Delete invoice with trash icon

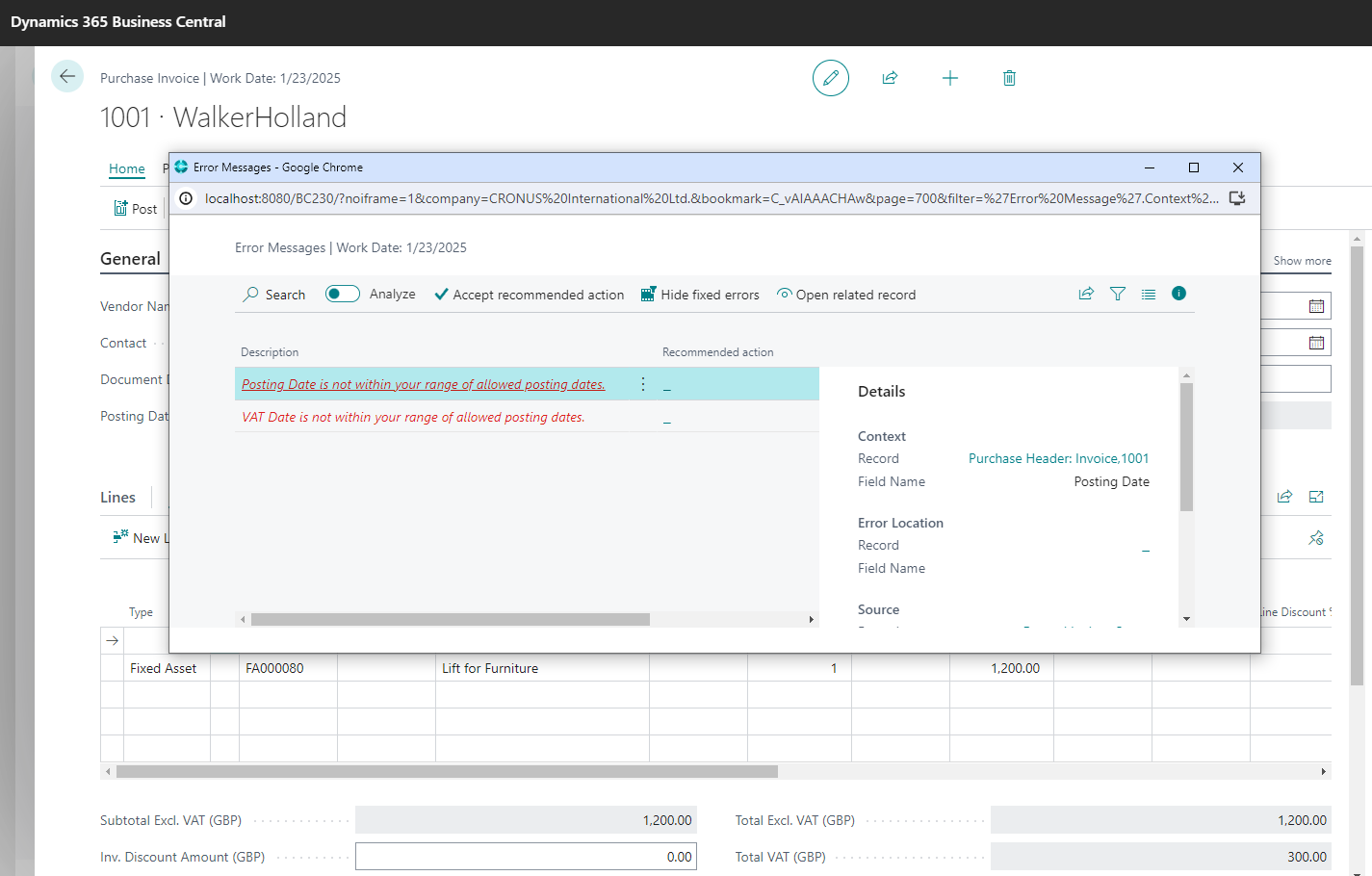1009,78
